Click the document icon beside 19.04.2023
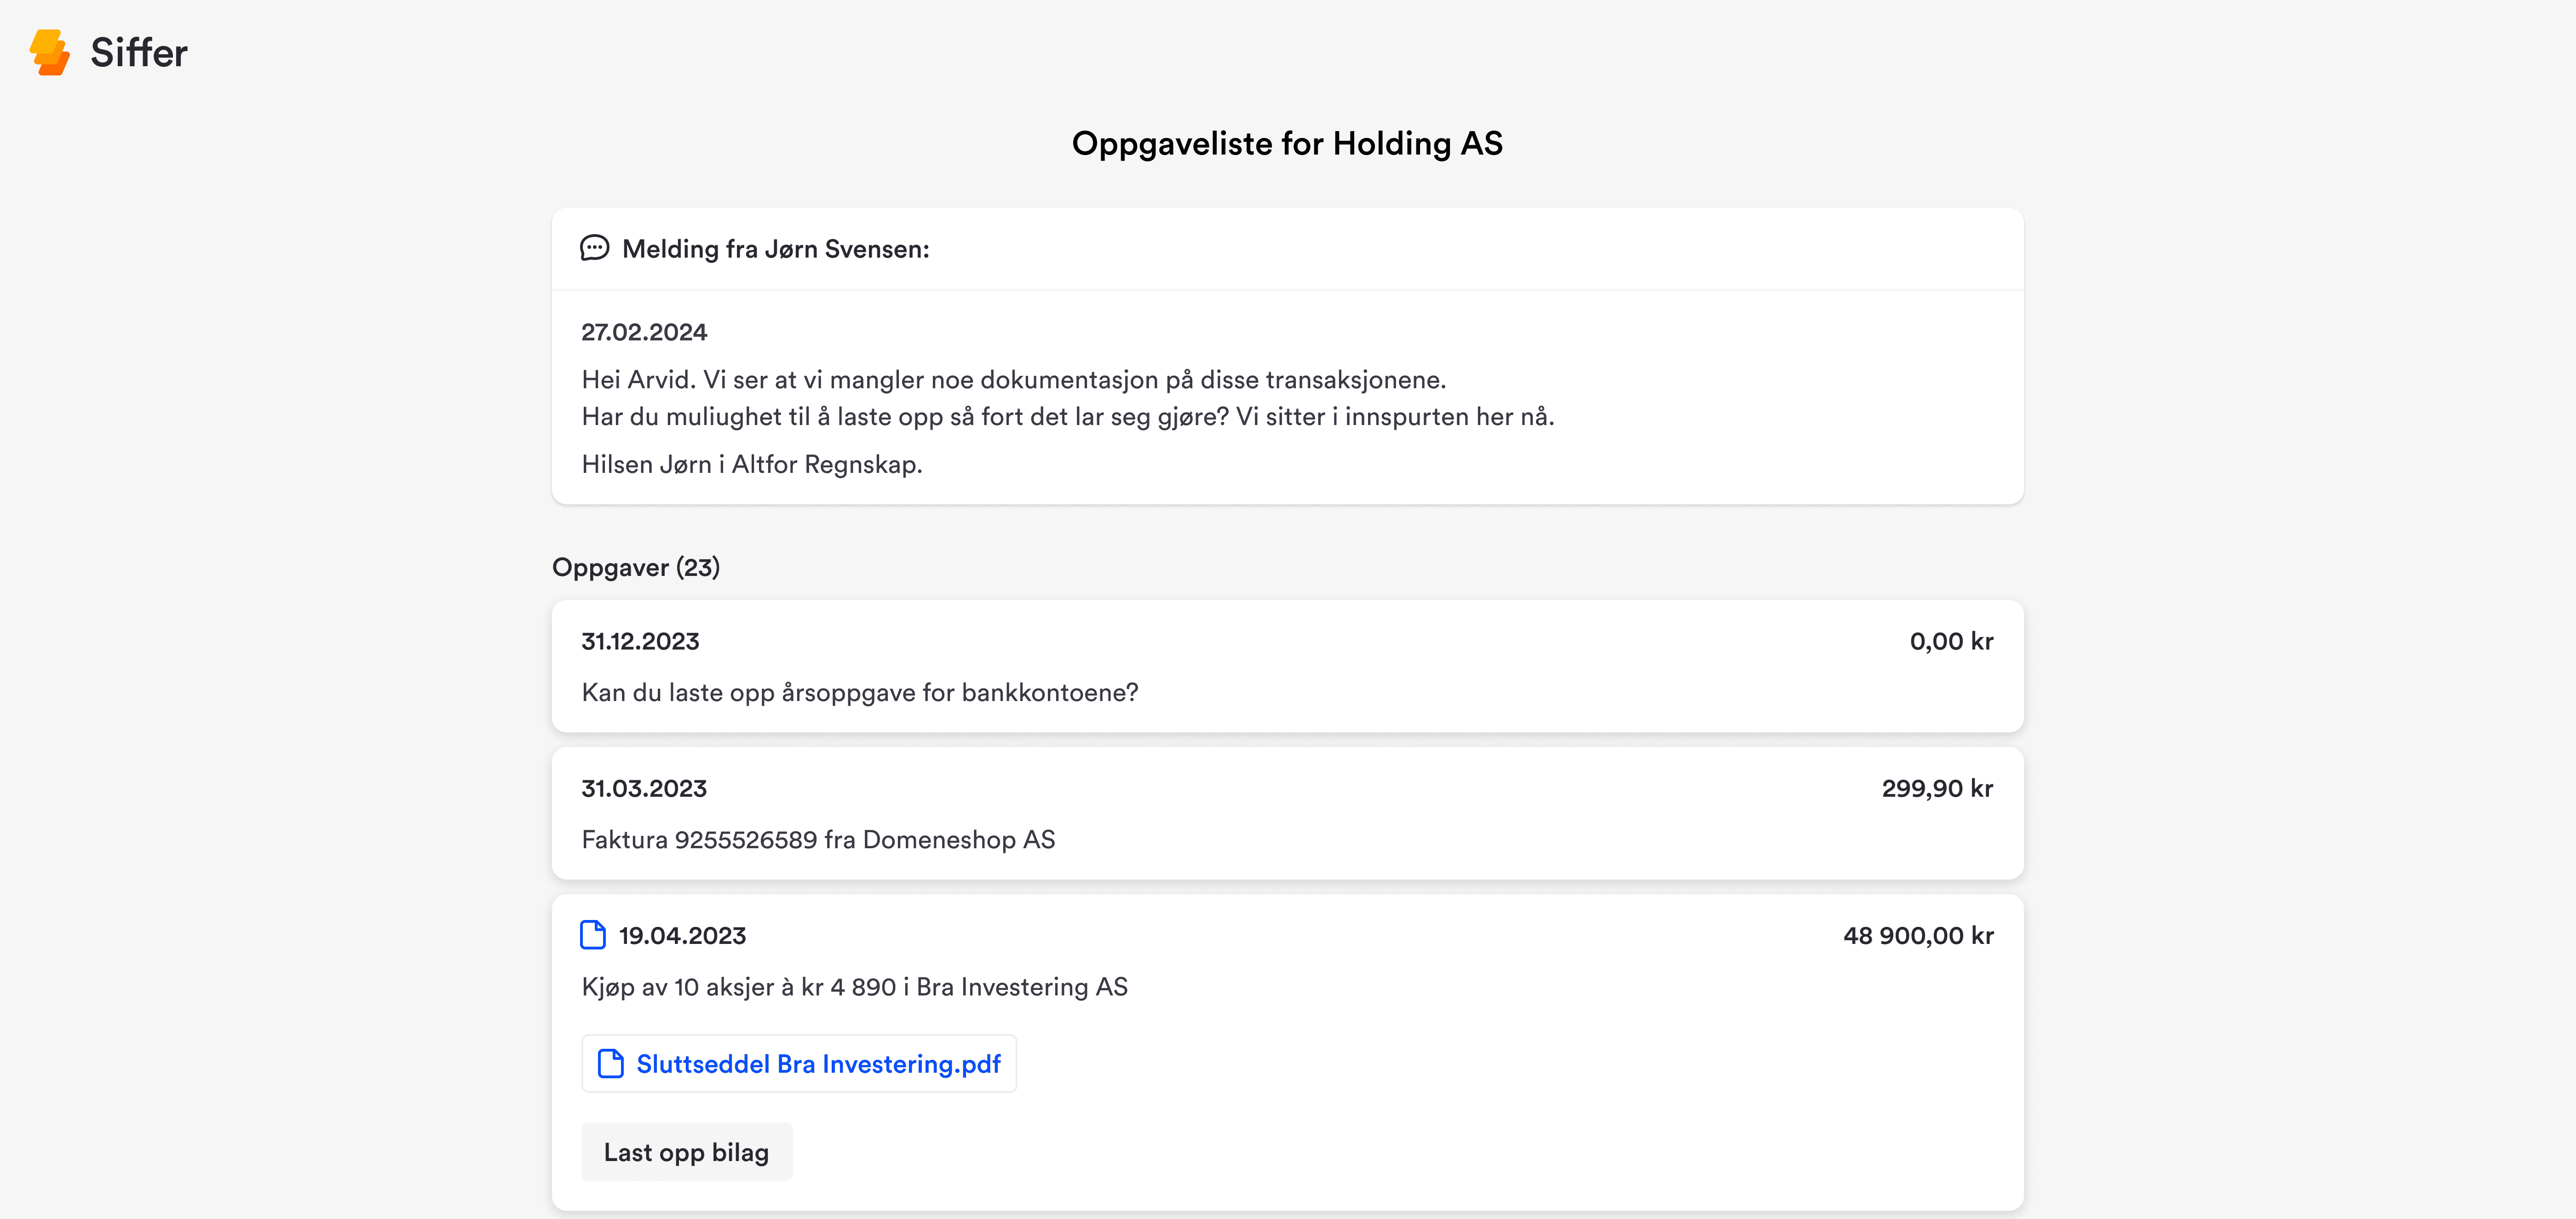This screenshot has width=2576, height=1219. pyautogui.click(x=593, y=935)
